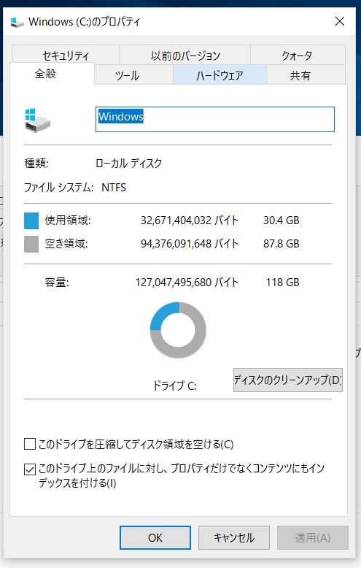
Task: Confirm with the OK button
Action: [155, 537]
